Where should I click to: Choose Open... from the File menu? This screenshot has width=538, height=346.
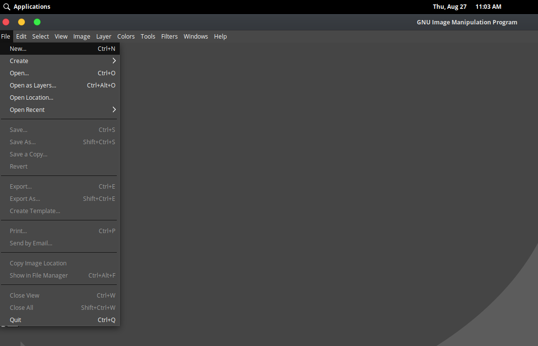click(x=60, y=73)
